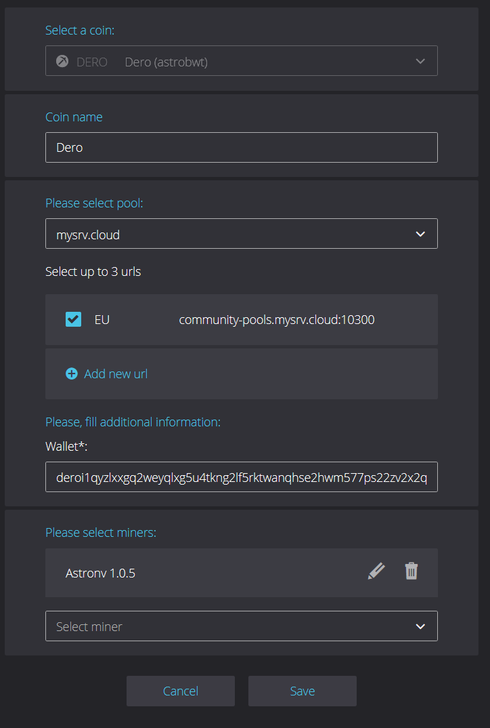The width and height of the screenshot is (490, 728).
Task: Edit the Astronv 1.0.5 miner with pencil icon
Action: [x=376, y=571]
